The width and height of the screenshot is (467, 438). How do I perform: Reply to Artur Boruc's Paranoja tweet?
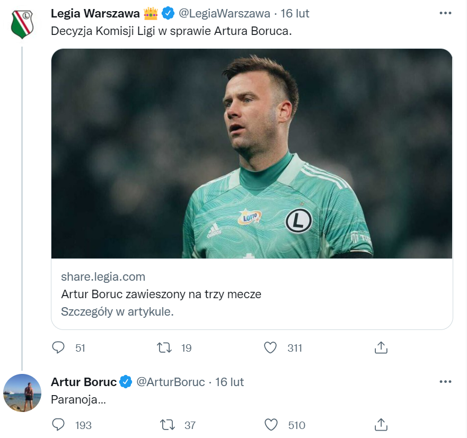tap(58, 425)
